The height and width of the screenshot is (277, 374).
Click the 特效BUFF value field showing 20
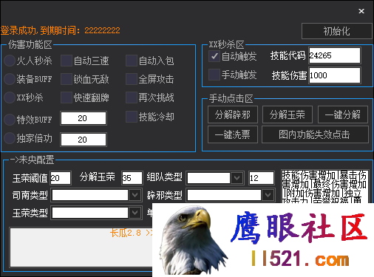pyautogui.click(x=84, y=118)
